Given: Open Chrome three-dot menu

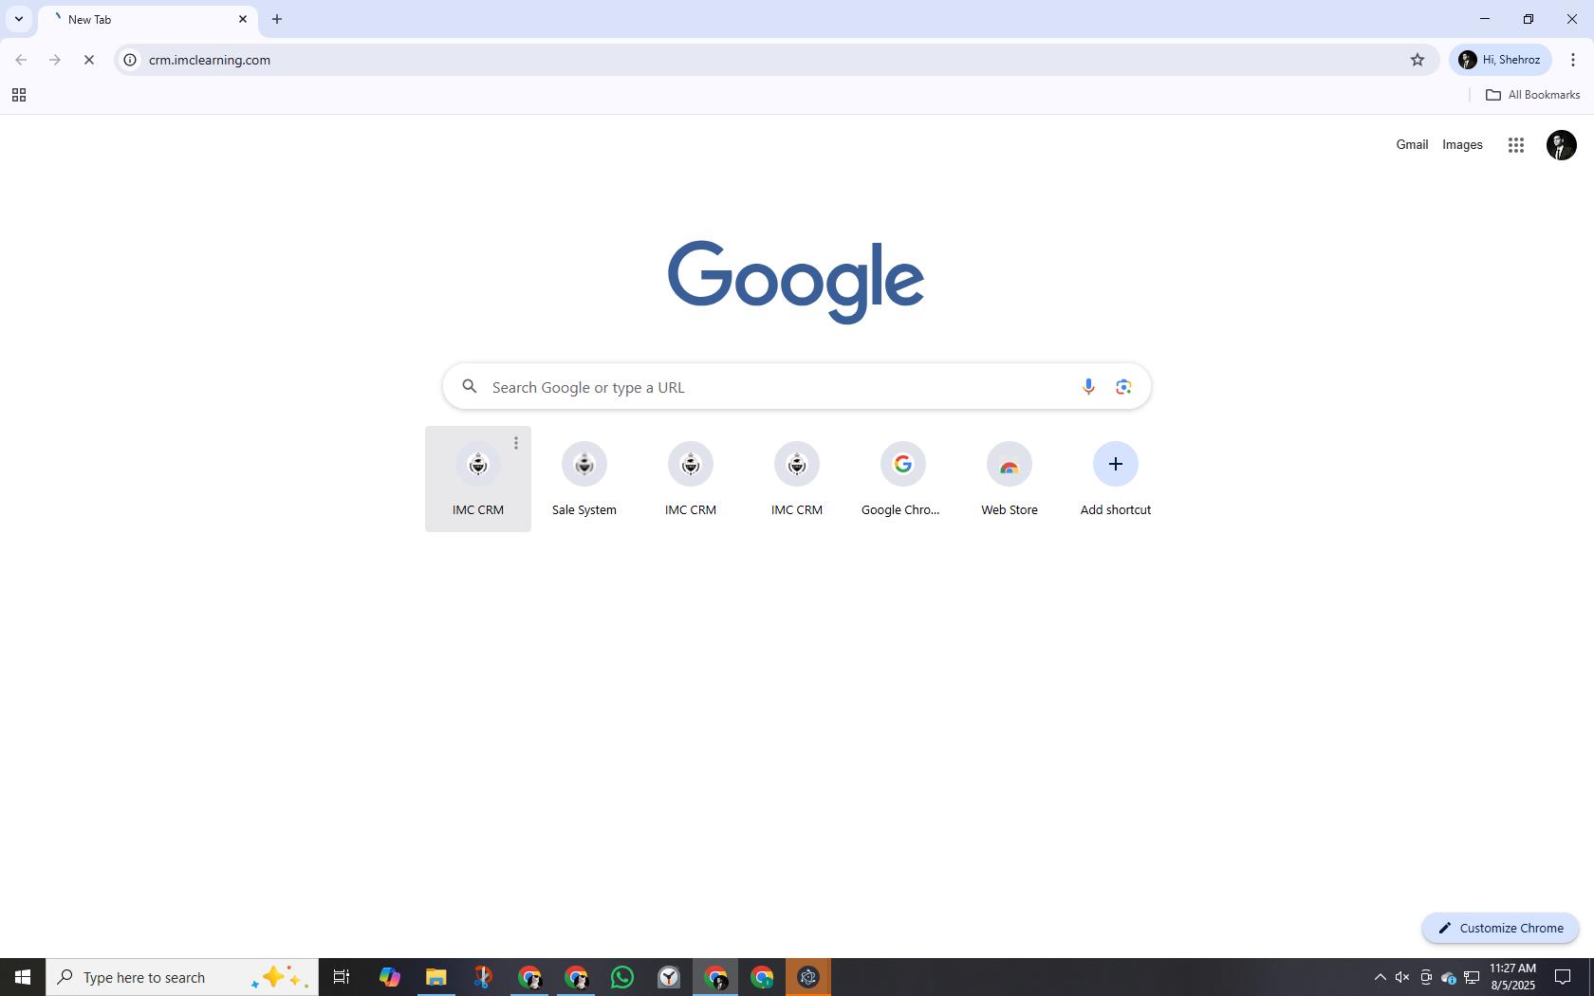Looking at the screenshot, I should (x=1573, y=60).
